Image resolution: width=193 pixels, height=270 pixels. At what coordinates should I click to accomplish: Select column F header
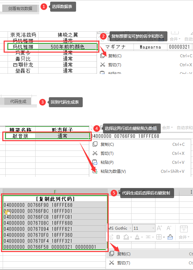(x=55, y=191)
